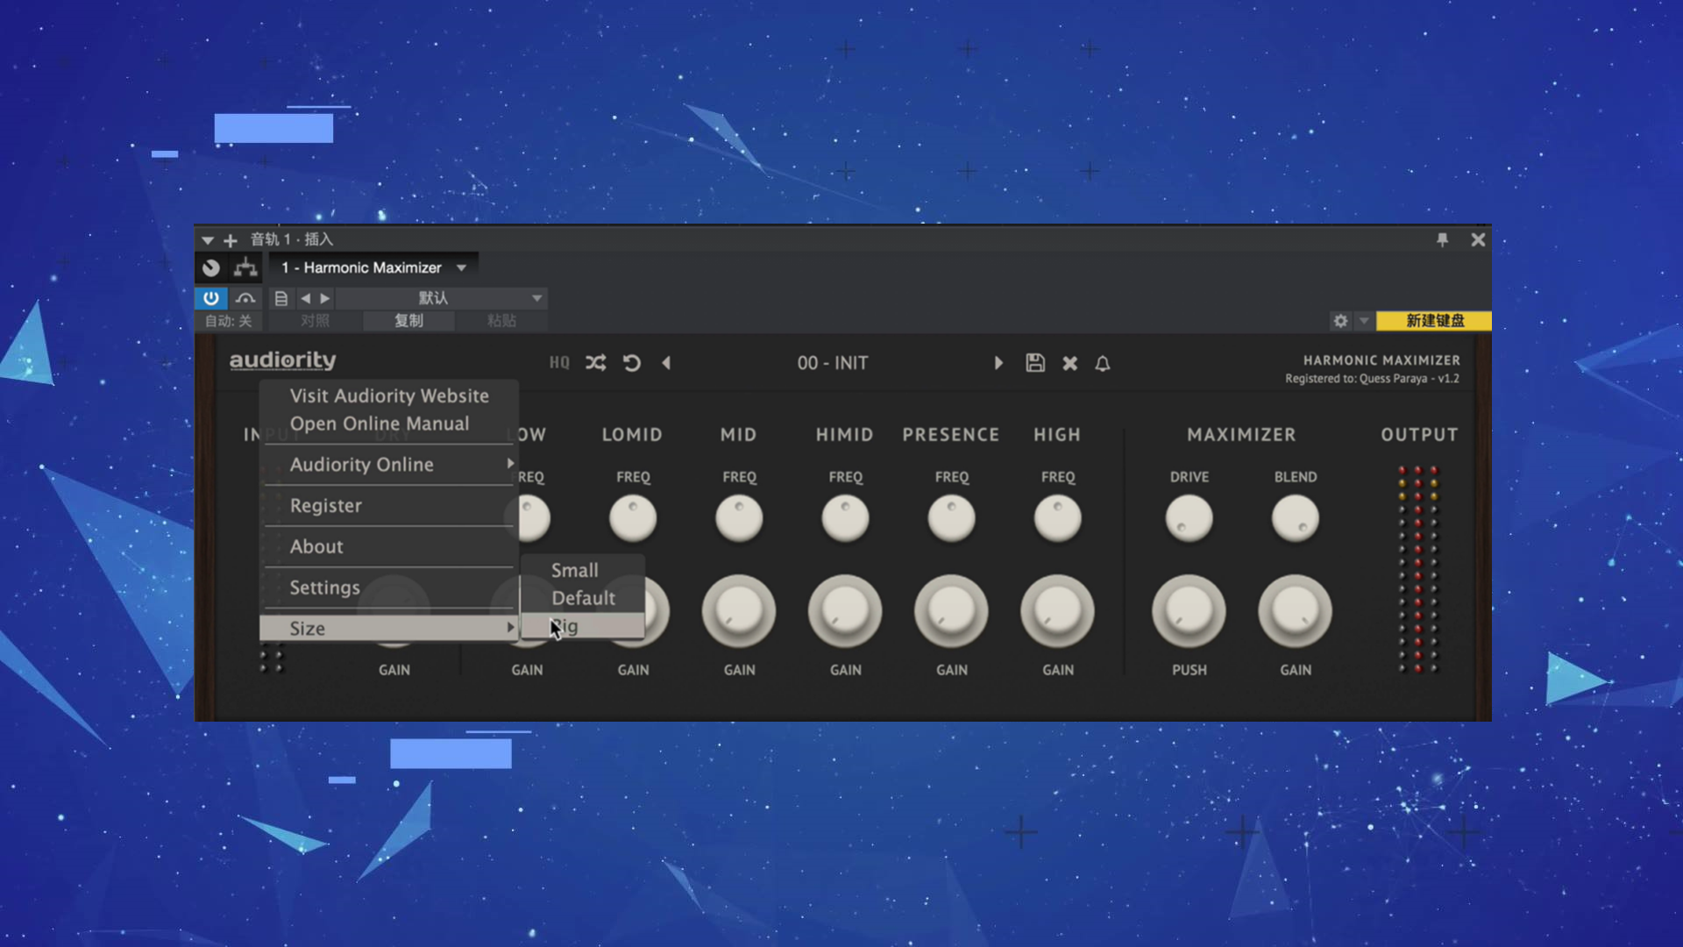Click the sidechain routing icon
This screenshot has height=947, width=1683.
coord(245,267)
